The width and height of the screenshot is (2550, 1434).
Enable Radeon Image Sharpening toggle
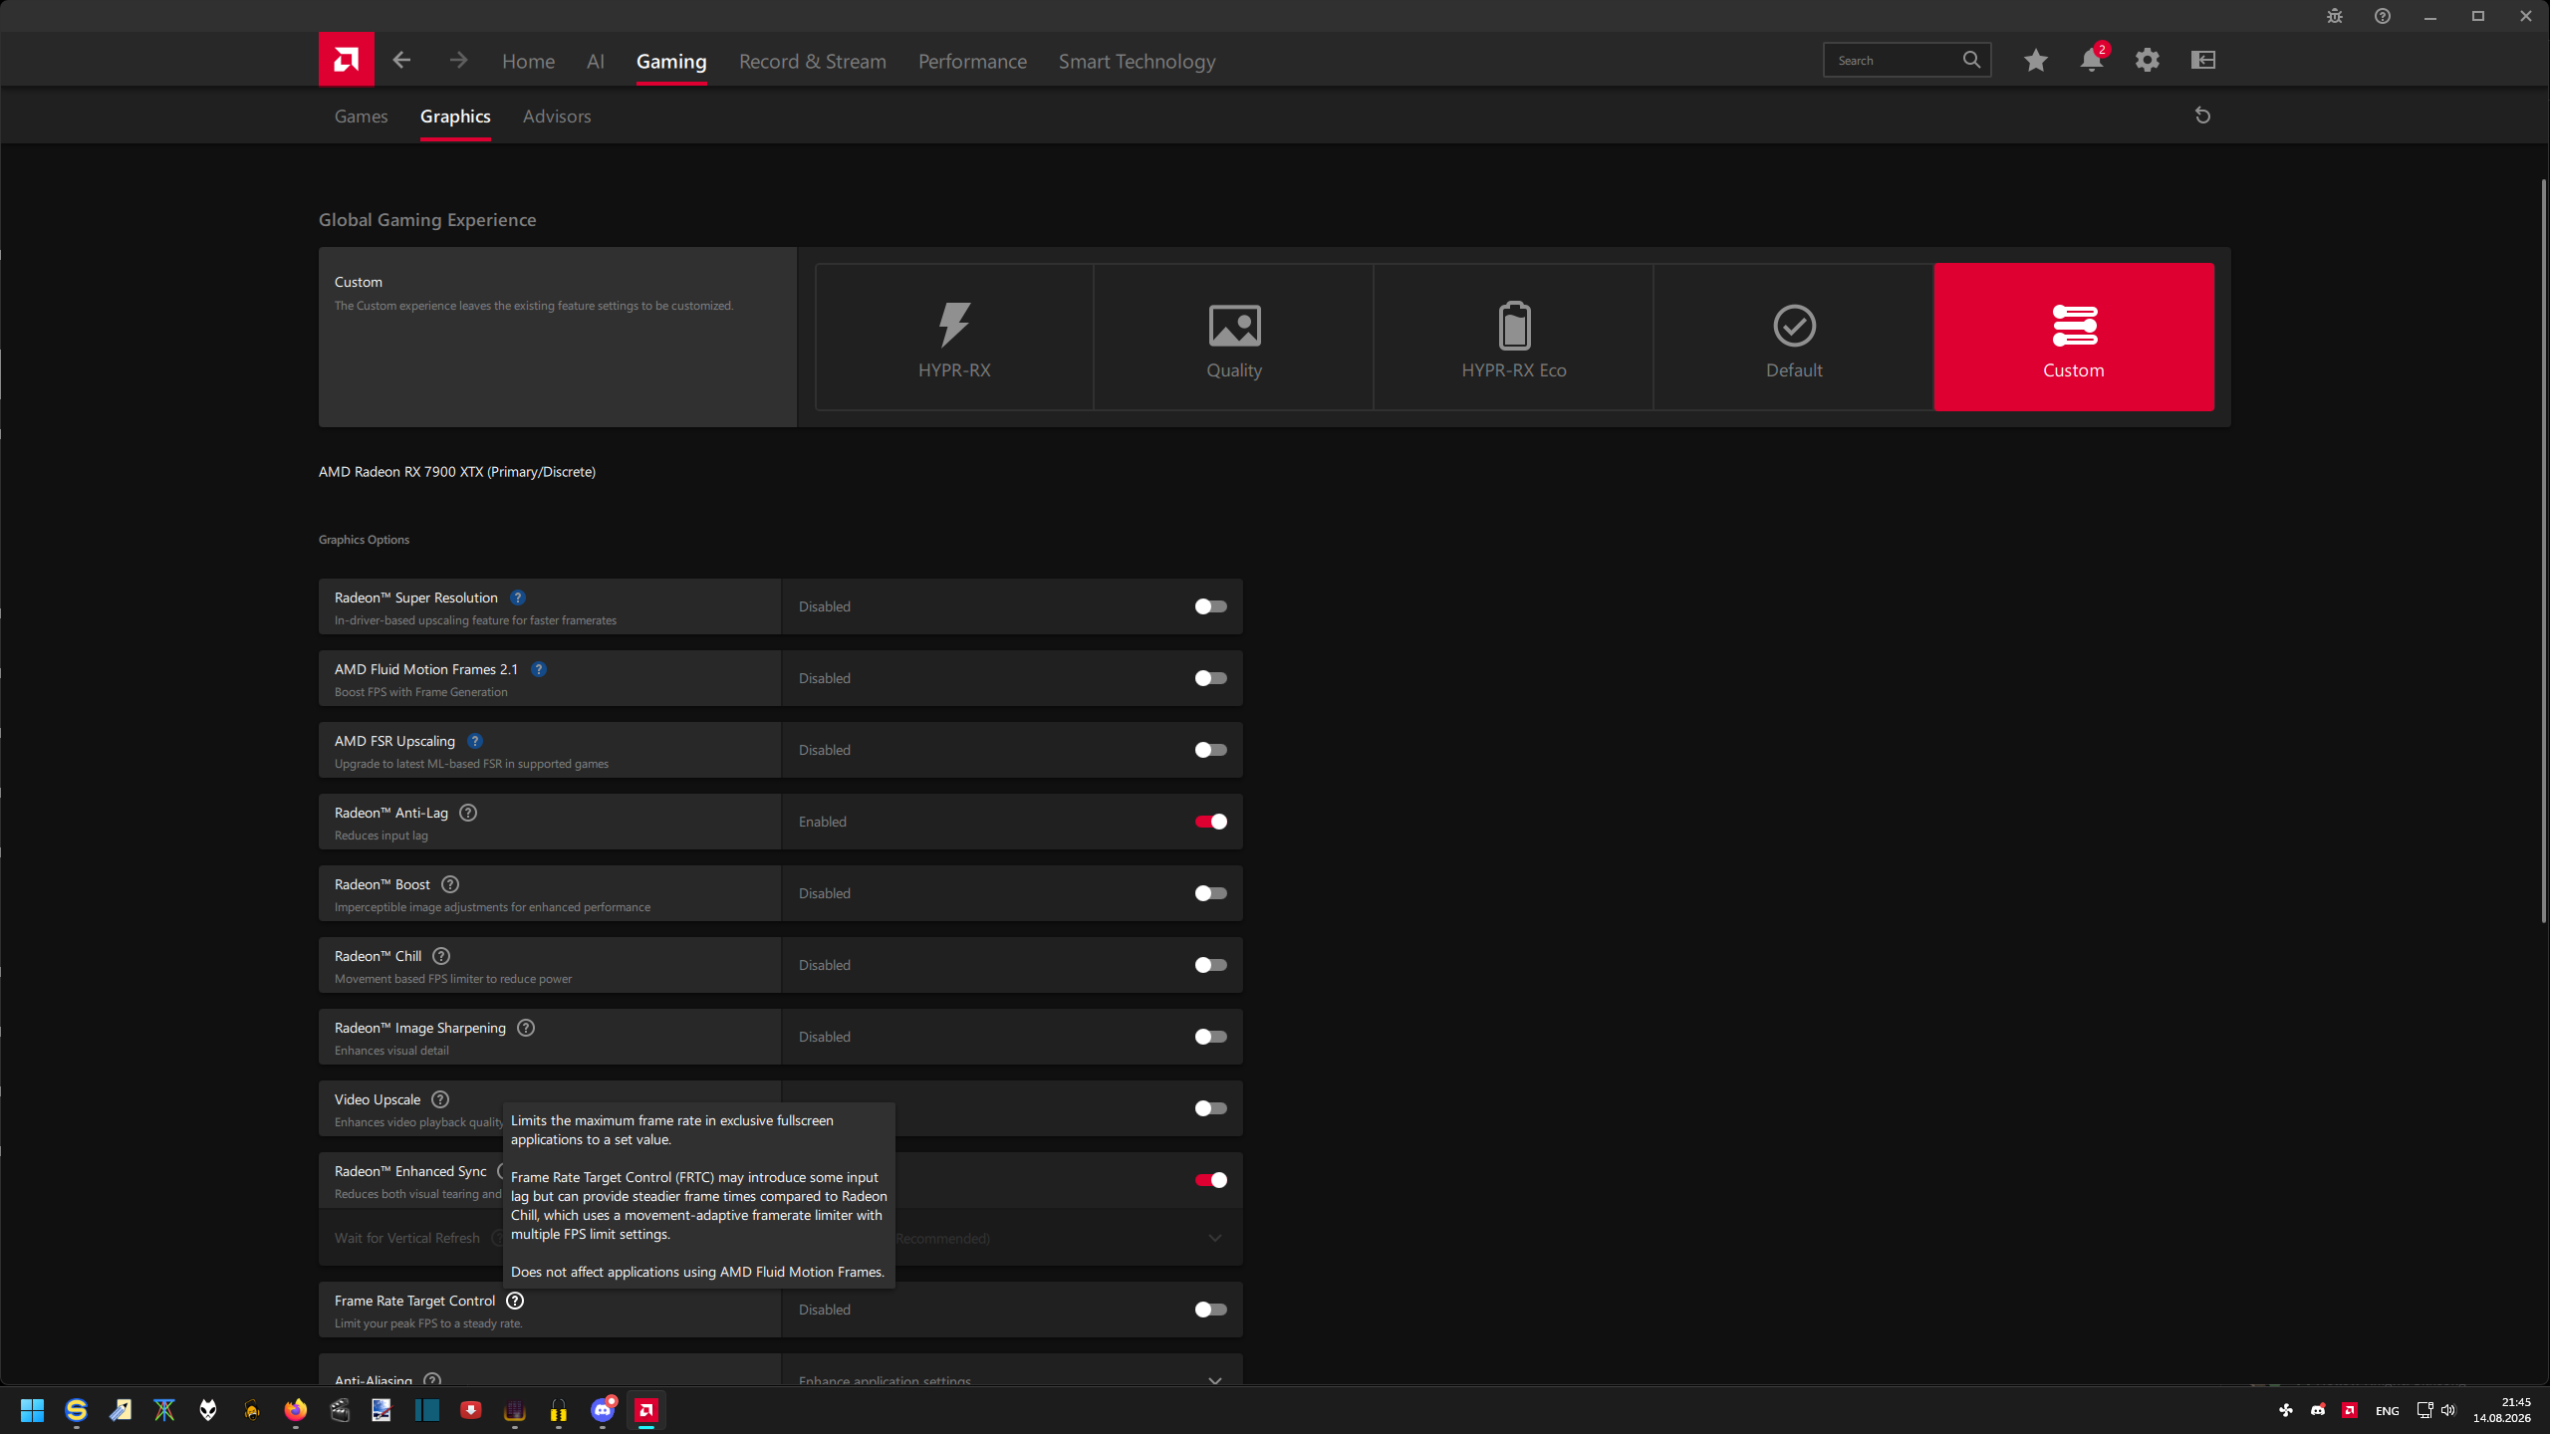click(x=1211, y=1037)
